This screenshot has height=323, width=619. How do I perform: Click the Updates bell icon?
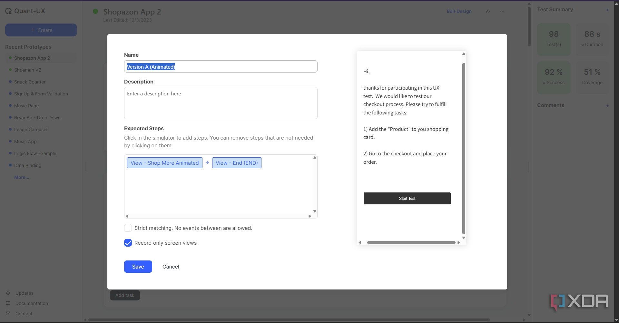click(x=8, y=293)
